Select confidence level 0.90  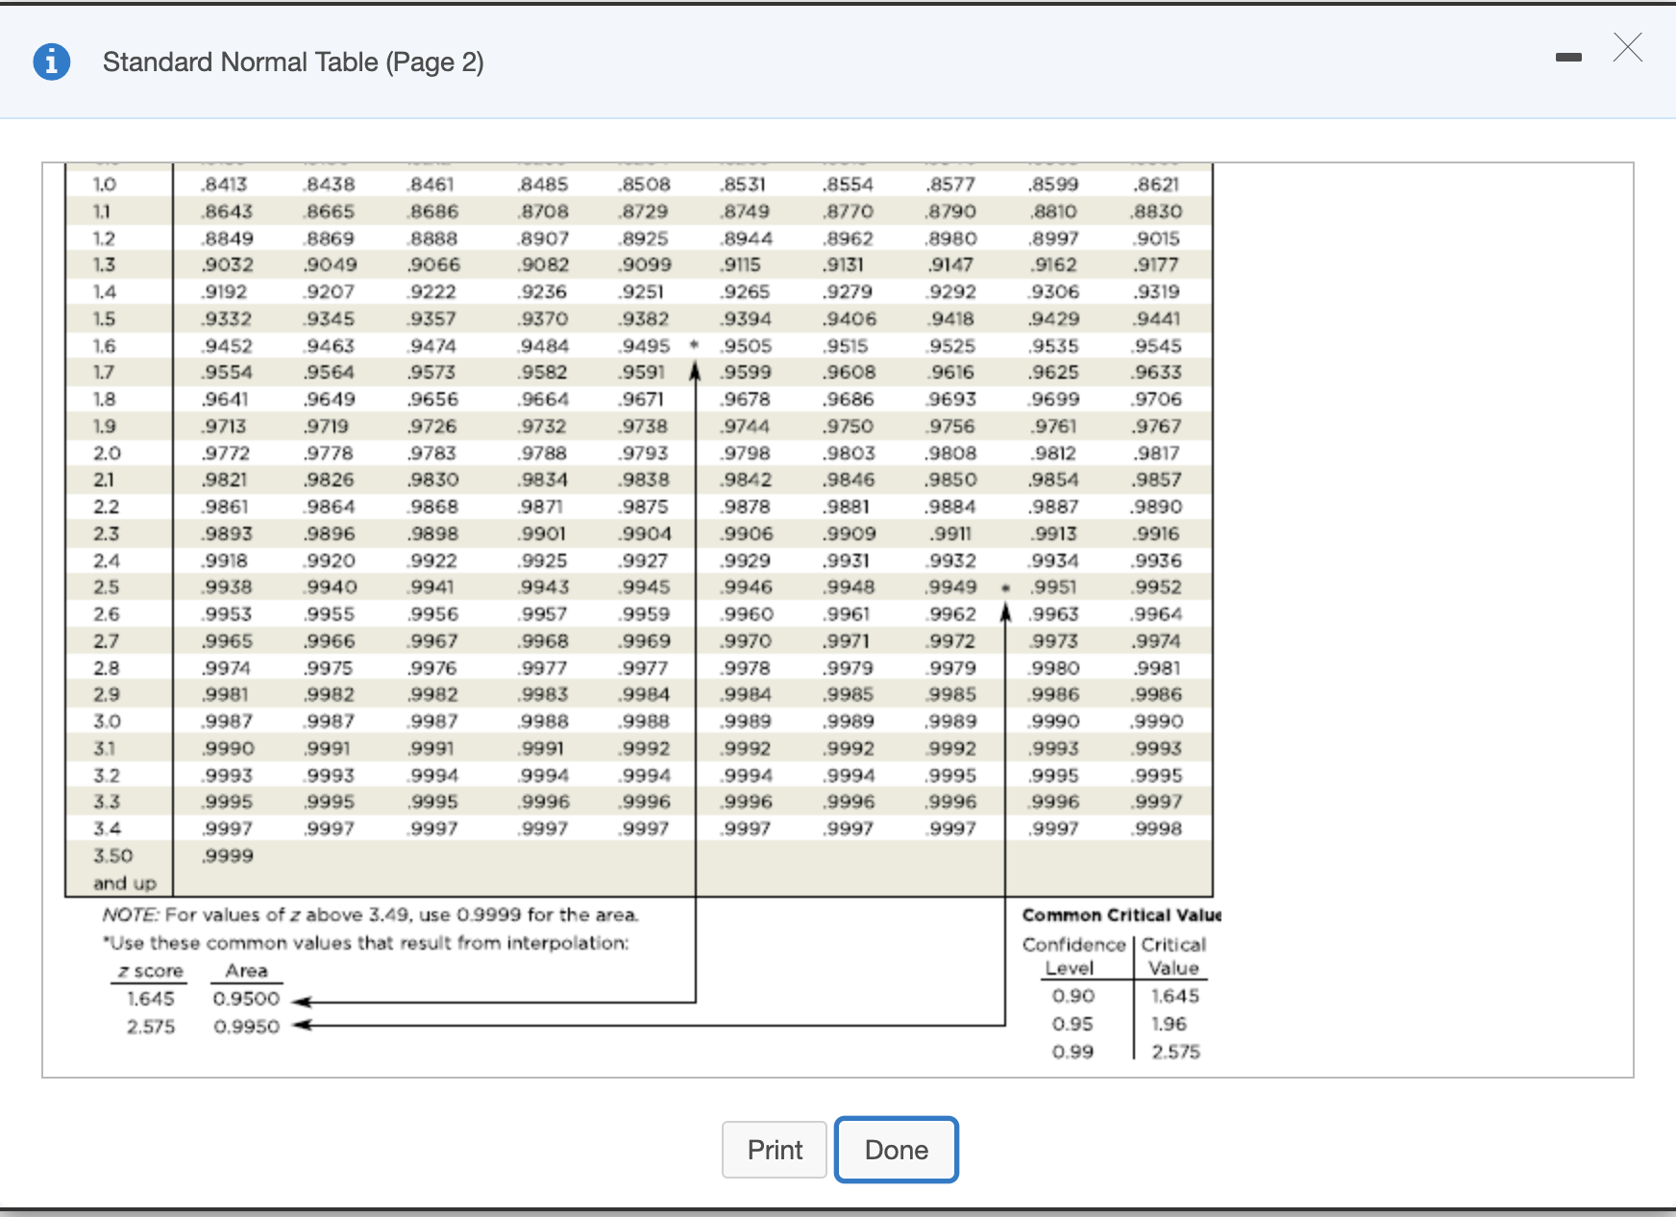coord(1072,996)
